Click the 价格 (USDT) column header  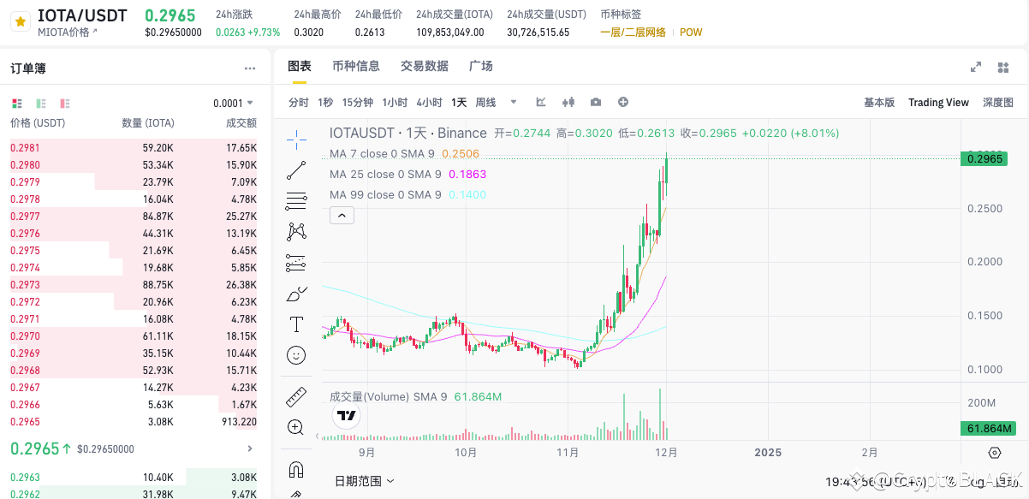37,123
